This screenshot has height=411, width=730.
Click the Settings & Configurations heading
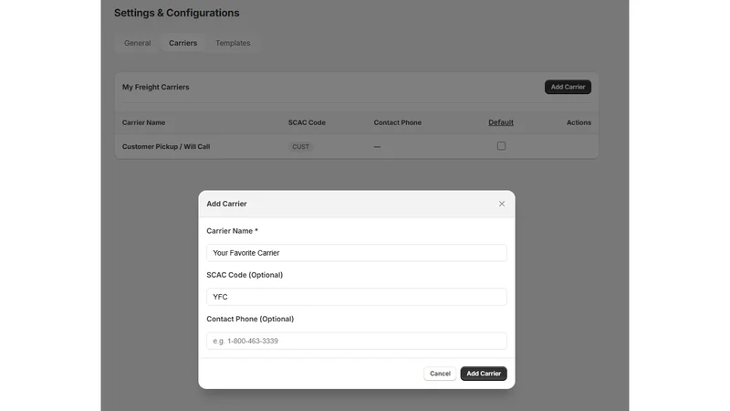tap(177, 13)
